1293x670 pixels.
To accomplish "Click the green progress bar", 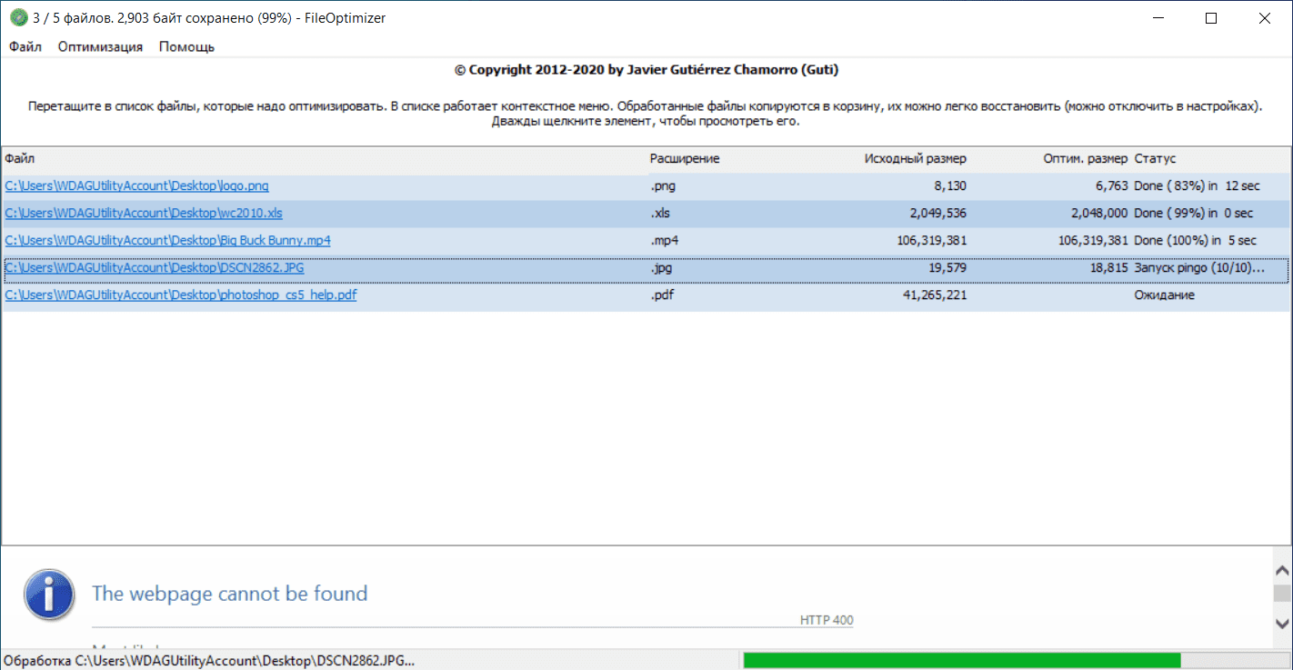I will (x=961, y=660).
